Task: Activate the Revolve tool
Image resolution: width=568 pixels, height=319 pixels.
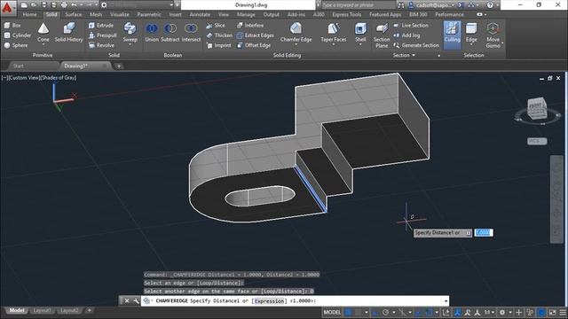Action: [101, 45]
